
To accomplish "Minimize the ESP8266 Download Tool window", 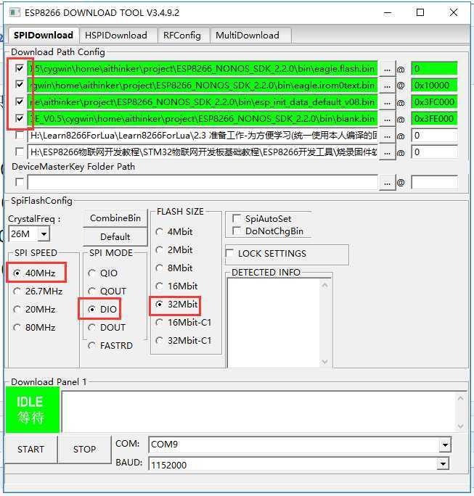I will [x=388, y=12].
